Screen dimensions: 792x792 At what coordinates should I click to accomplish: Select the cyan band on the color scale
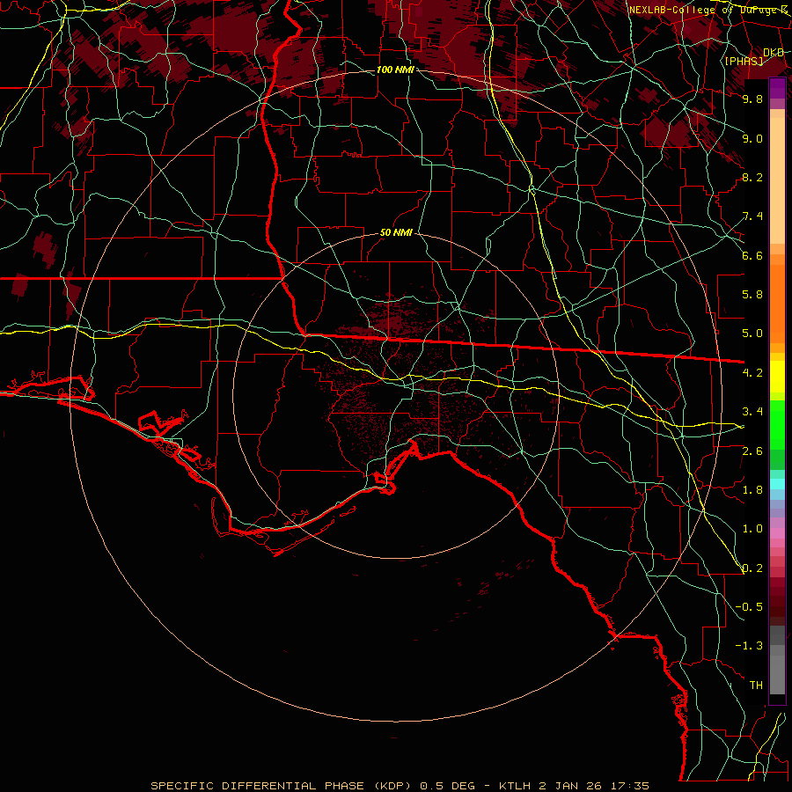click(x=777, y=484)
